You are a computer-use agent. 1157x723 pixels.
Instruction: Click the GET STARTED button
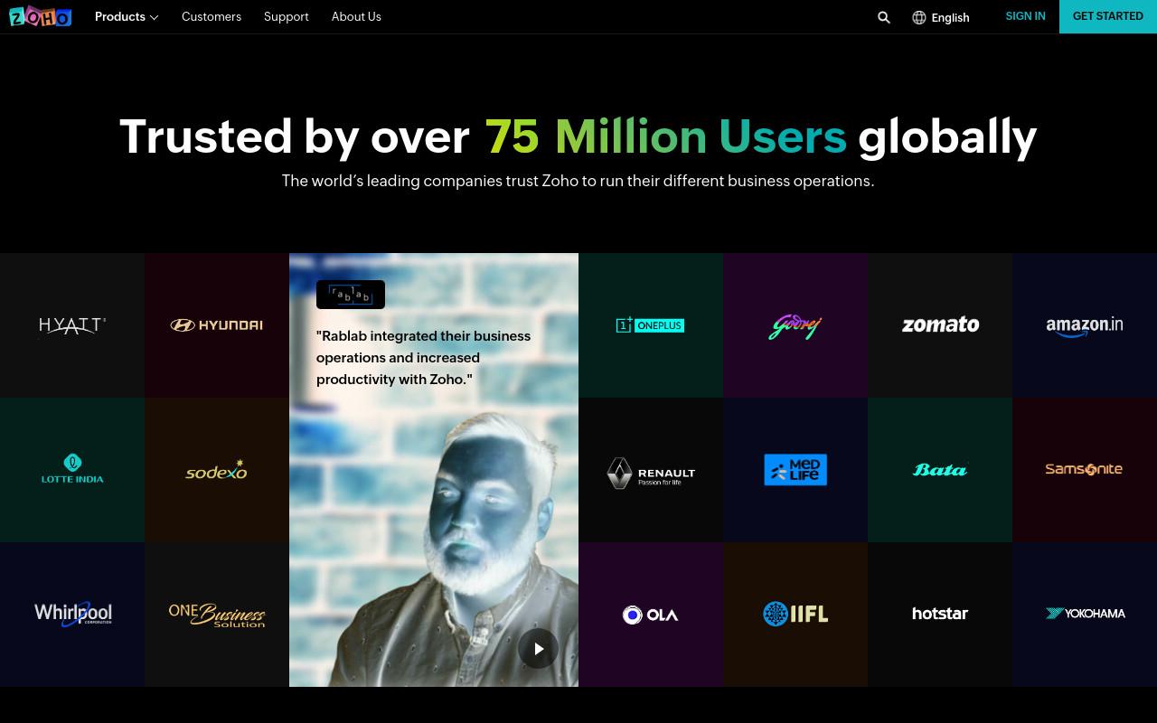[x=1108, y=16]
